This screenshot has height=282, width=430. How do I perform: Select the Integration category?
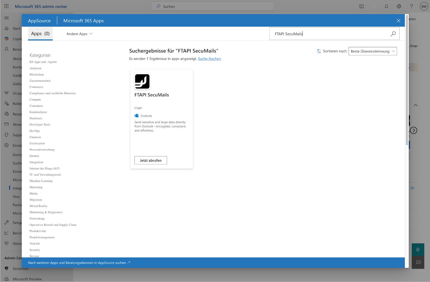coord(36,162)
